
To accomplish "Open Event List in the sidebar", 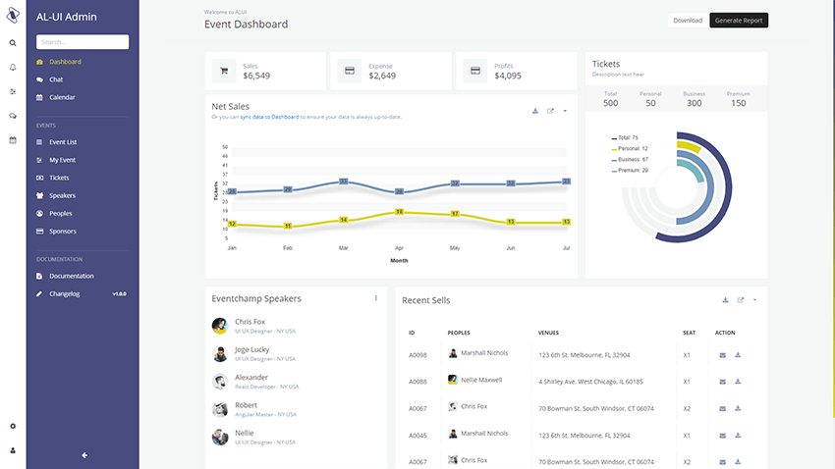I will 63,142.
